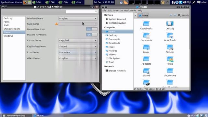Click the weather temperature indicator in bottom panel

[x=192, y=115]
